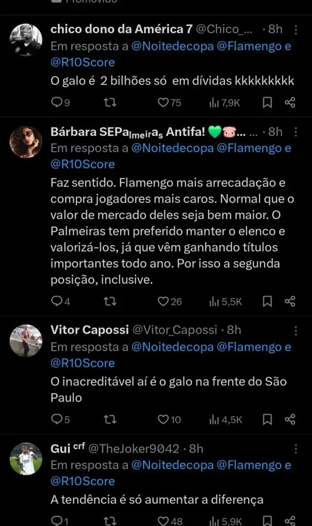Open more options on Vitor Capossi's tweet
This screenshot has height=526, width=312.
[296, 330]
